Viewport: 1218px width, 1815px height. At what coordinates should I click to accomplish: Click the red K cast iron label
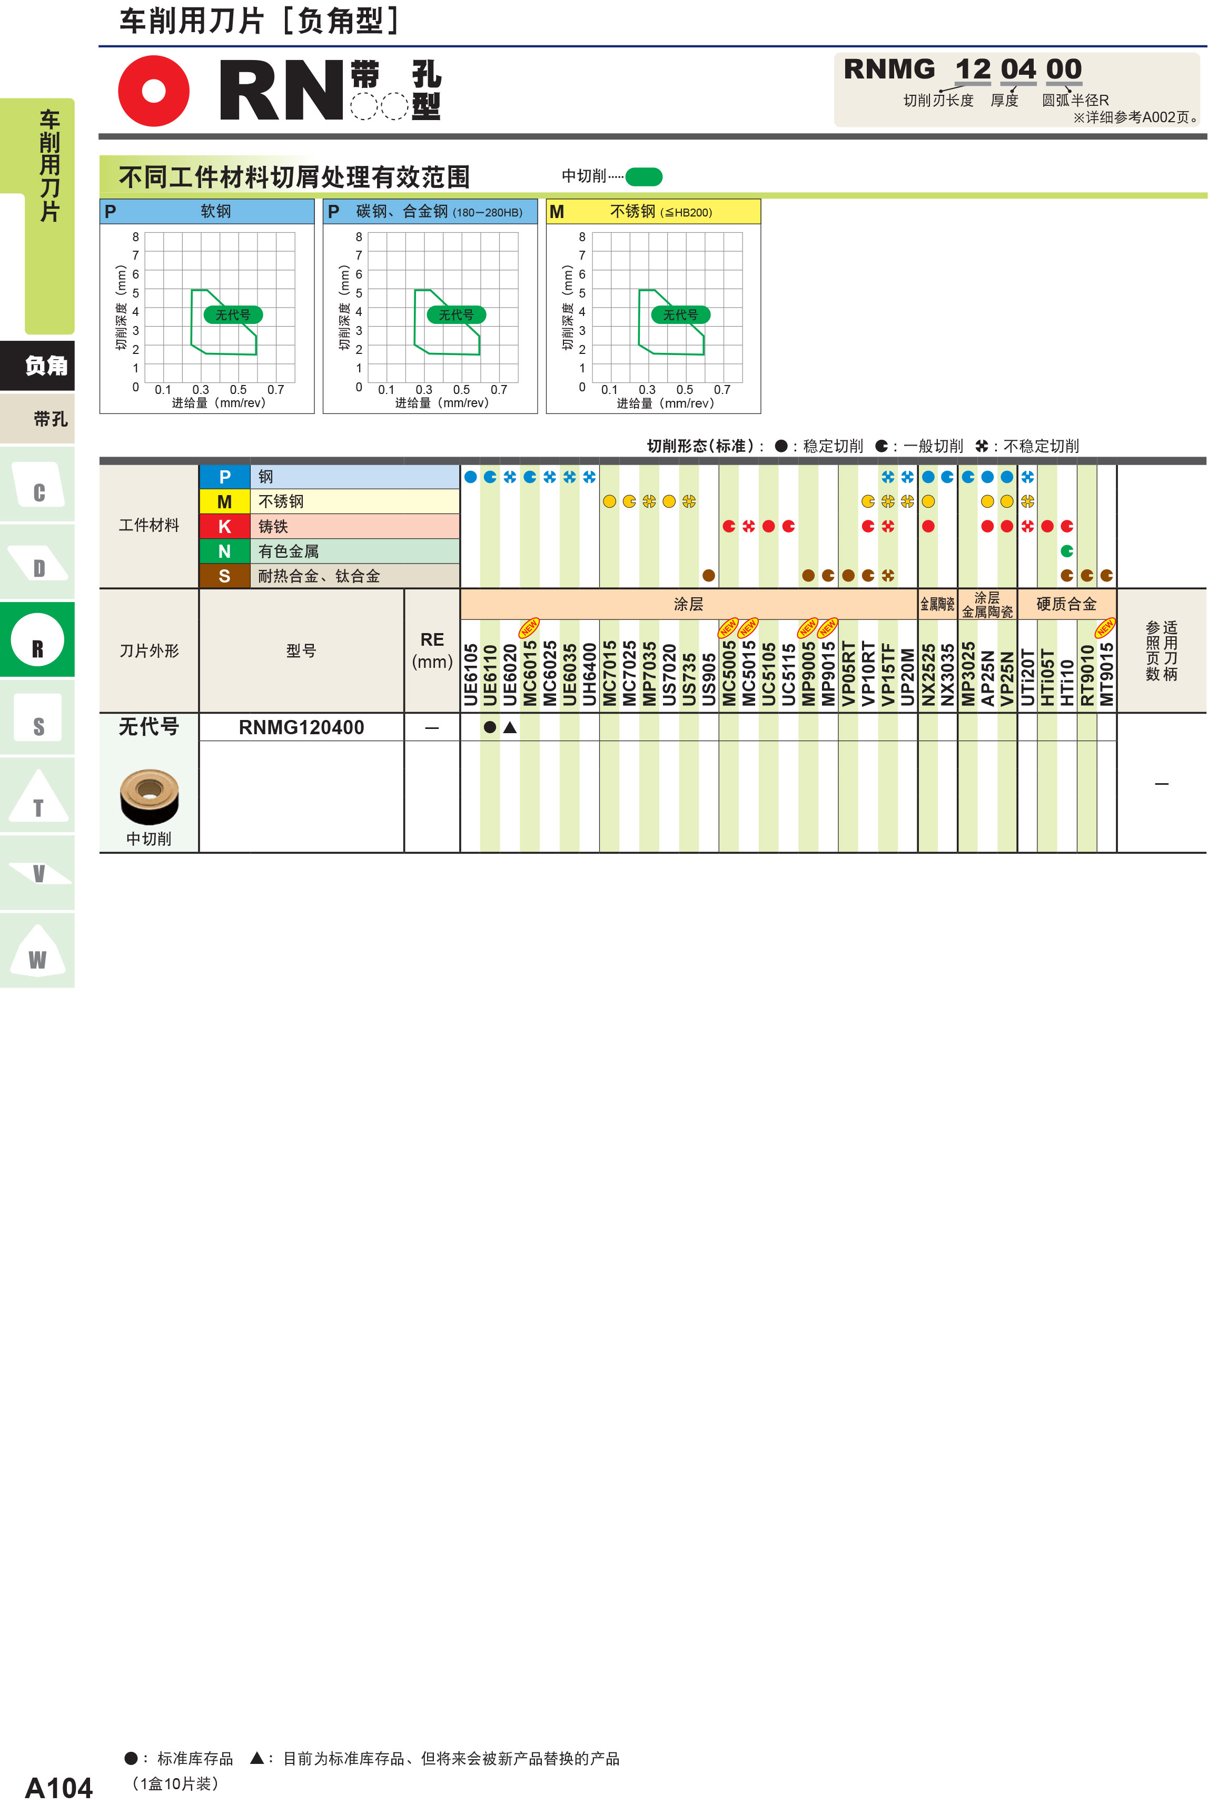coord(224,526)
